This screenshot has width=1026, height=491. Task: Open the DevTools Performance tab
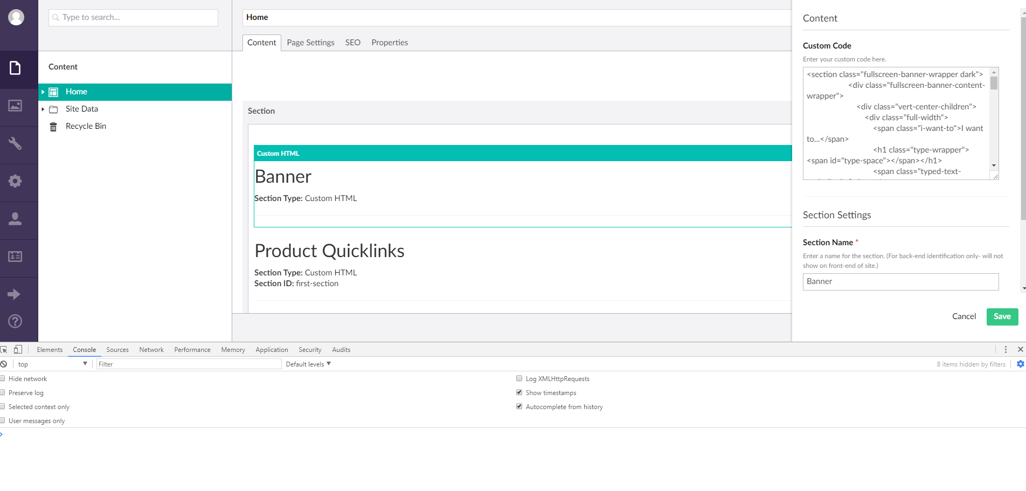[x=192, y=350]
